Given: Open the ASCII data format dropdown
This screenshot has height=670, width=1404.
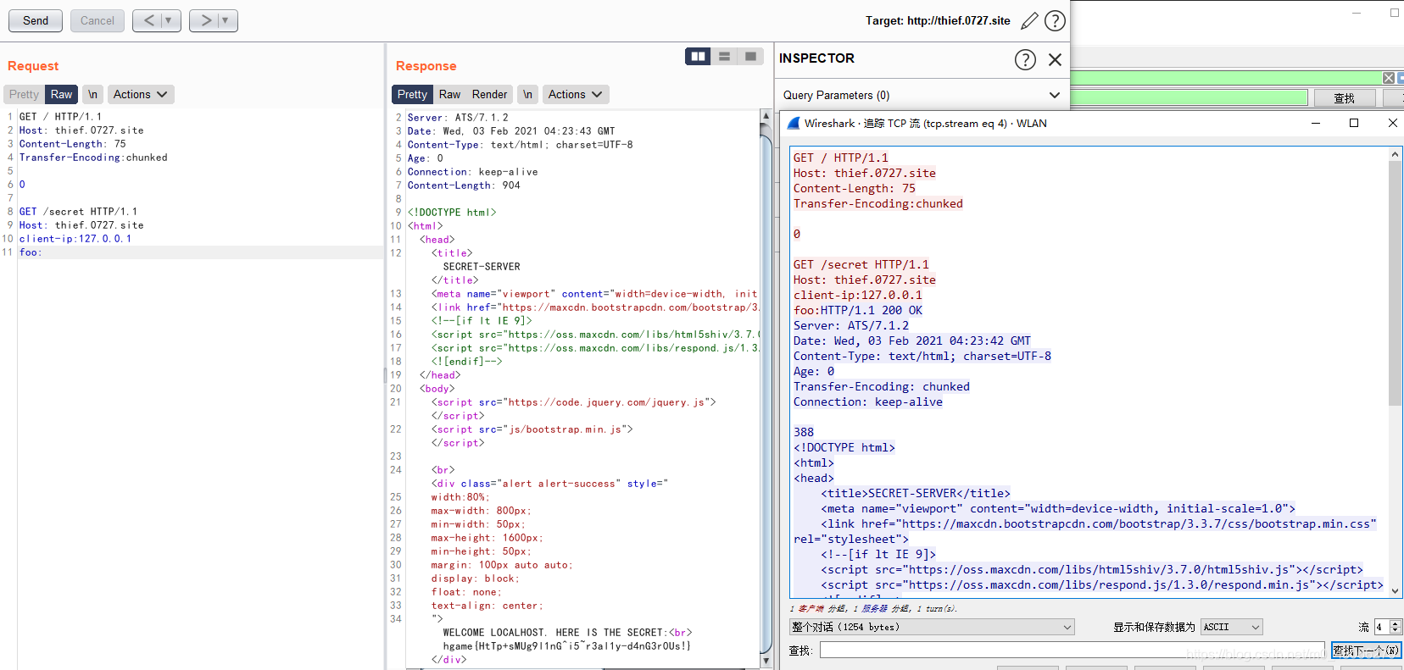Looking at the screenshot, I should [x=1232, y=627].
